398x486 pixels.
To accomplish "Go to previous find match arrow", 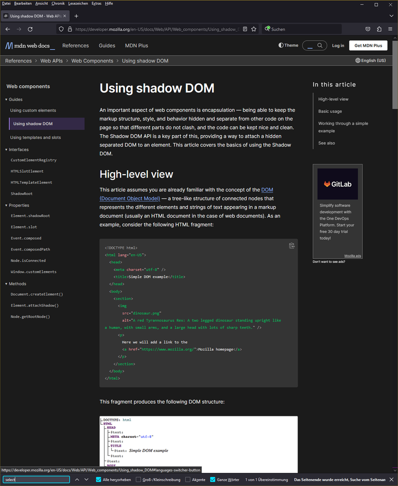I will (77, 480).
